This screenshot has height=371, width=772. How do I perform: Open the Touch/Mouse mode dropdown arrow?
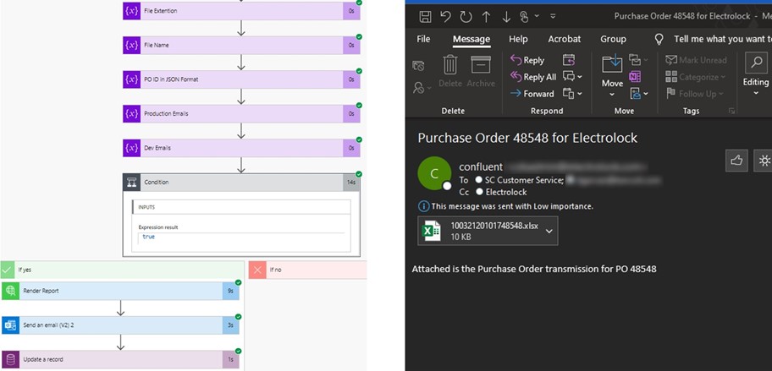537,16
